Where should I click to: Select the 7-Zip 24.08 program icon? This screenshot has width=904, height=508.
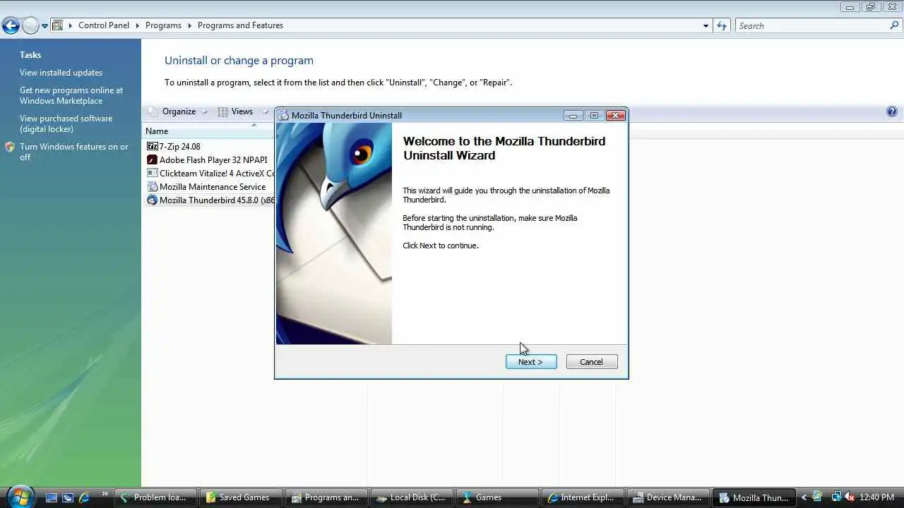tap(152, 147)
